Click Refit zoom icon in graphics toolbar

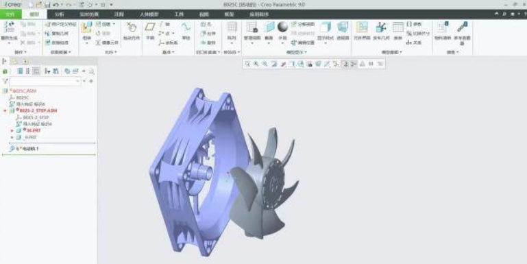click(x=247, y=64)
